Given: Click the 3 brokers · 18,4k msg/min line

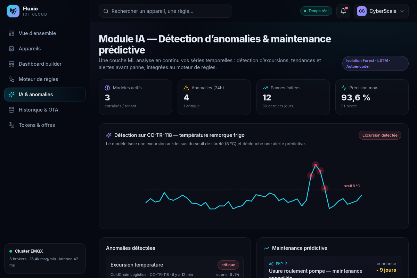Looking at the screenshot, I should [44, 262].
